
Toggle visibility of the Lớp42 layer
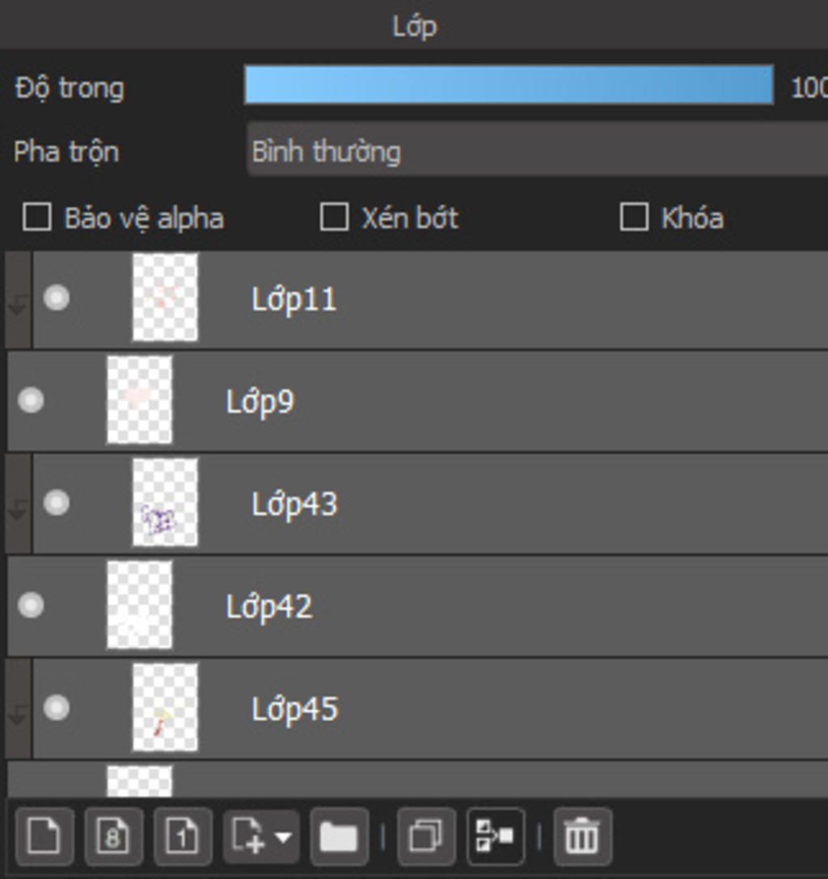[31, 605]
